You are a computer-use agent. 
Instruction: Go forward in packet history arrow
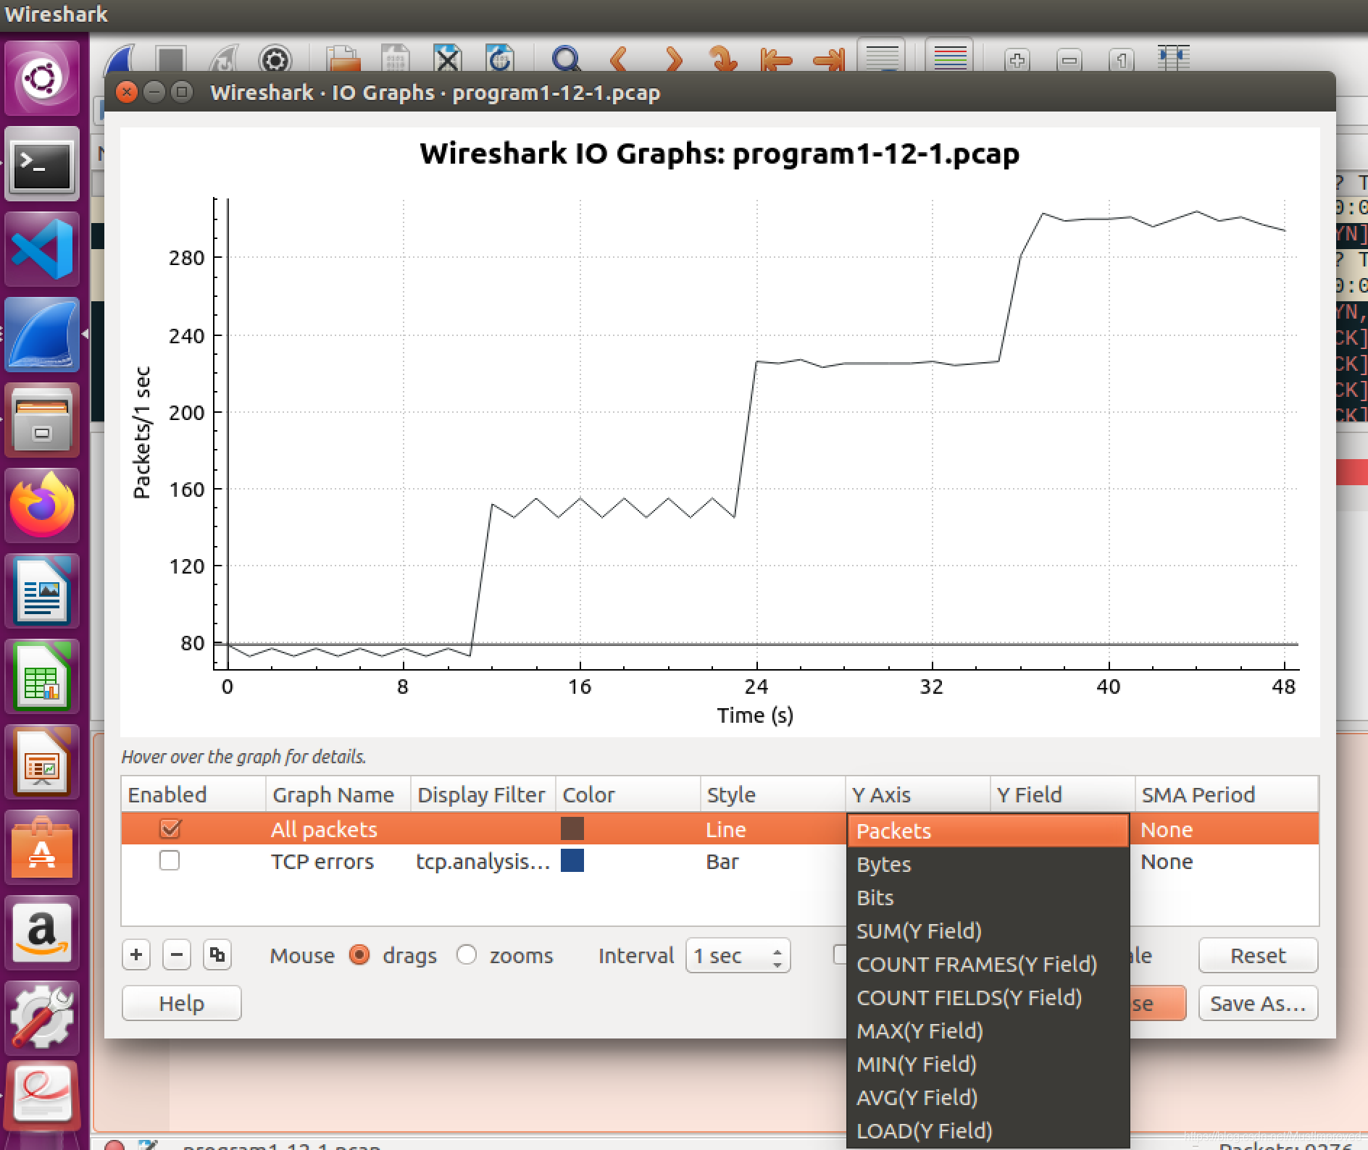[673, 59]
